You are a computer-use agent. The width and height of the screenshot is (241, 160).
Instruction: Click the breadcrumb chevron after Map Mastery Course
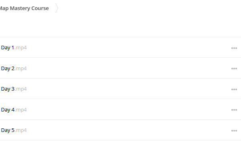point(57,8)
